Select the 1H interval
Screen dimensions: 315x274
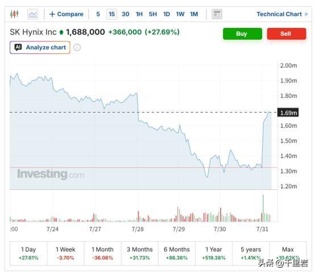tap(139, 14)
